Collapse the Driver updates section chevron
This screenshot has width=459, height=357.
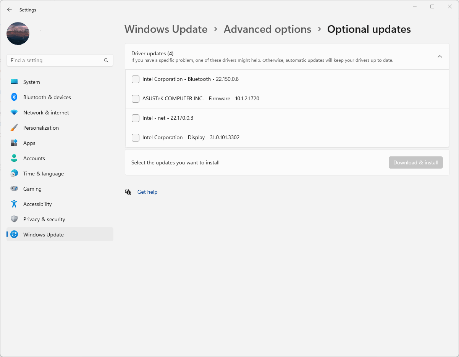(x=440, y=56)
